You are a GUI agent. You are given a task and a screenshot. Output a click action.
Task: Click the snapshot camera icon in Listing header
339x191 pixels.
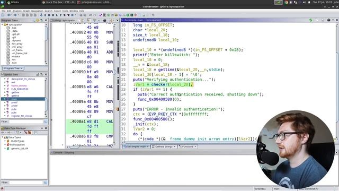click(105, 20)
